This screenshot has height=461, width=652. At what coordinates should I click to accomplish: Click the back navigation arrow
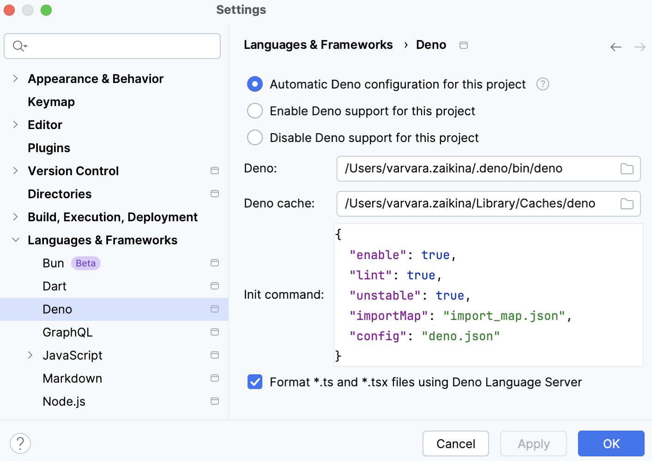pyautogui.click(x=616, y=47)
